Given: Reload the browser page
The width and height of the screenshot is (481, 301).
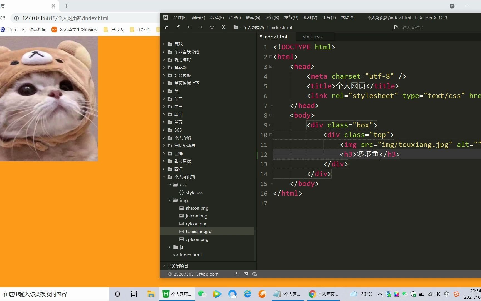Looking at the screenshot, I should 3,18.
